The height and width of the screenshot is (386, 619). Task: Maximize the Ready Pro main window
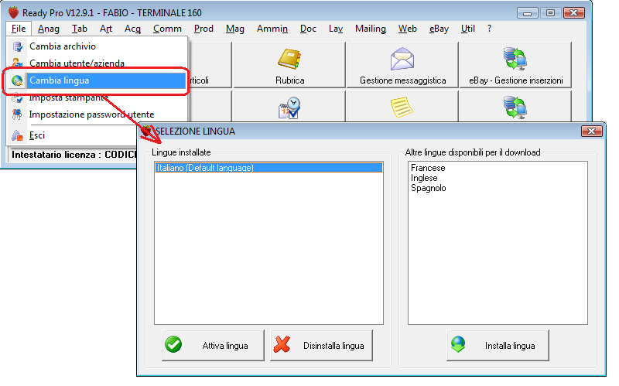pos(550,13)
